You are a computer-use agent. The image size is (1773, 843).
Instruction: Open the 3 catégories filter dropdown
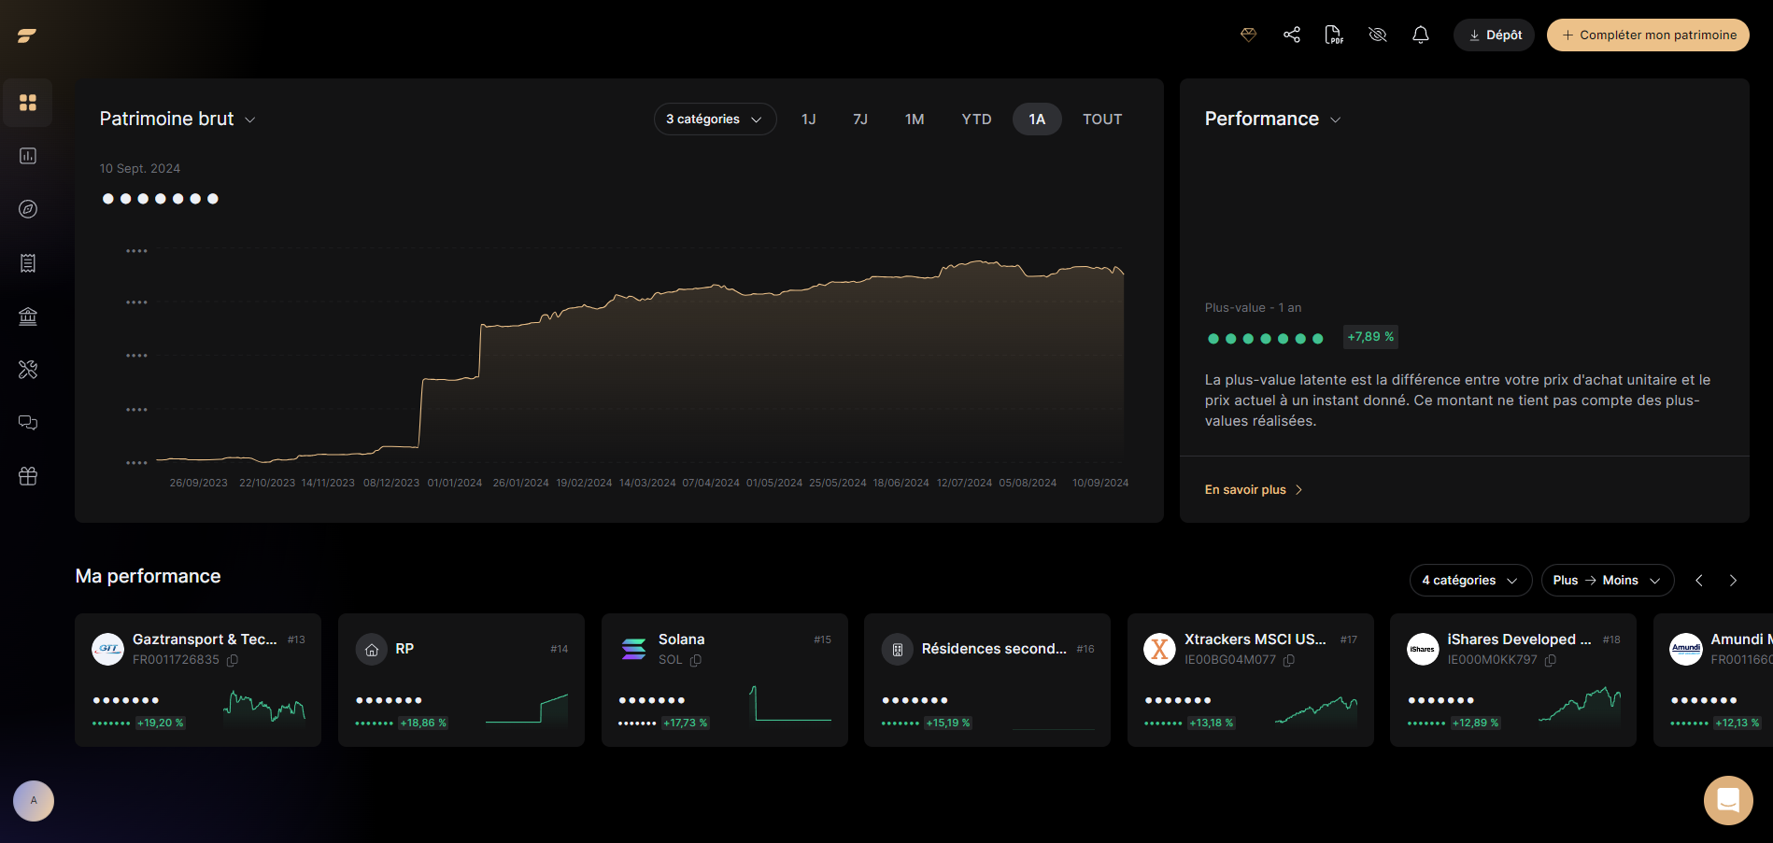[715, 119]
